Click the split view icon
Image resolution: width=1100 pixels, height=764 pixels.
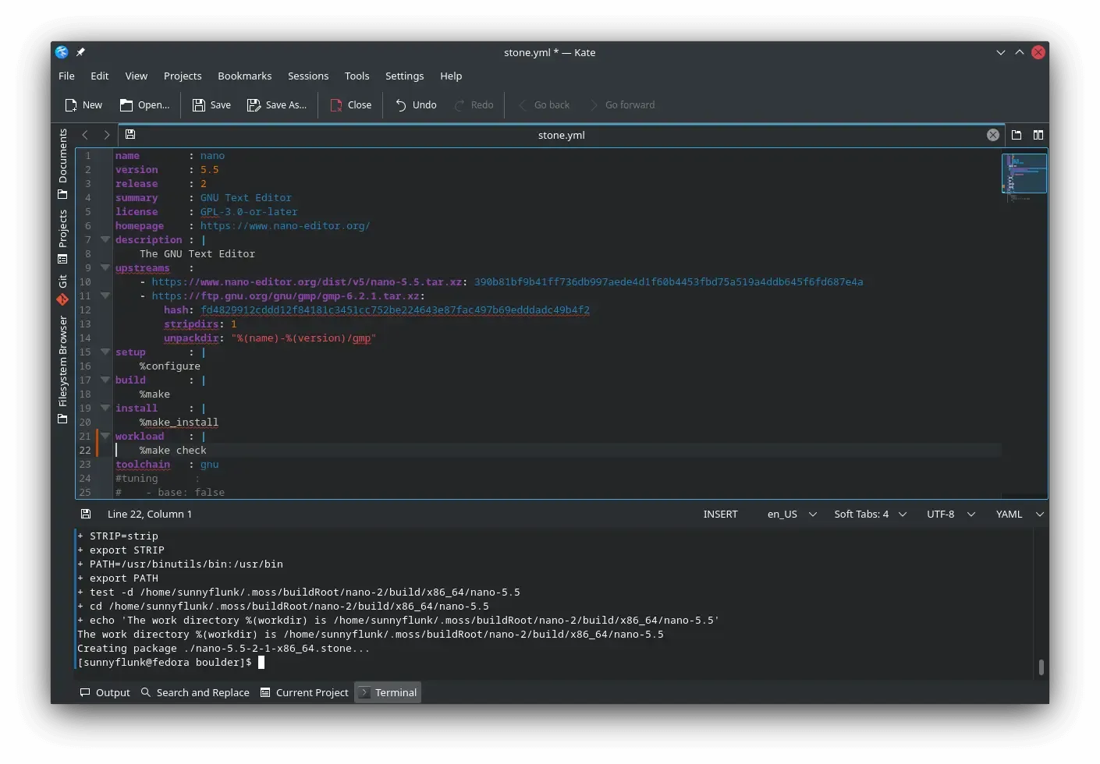1038,135
